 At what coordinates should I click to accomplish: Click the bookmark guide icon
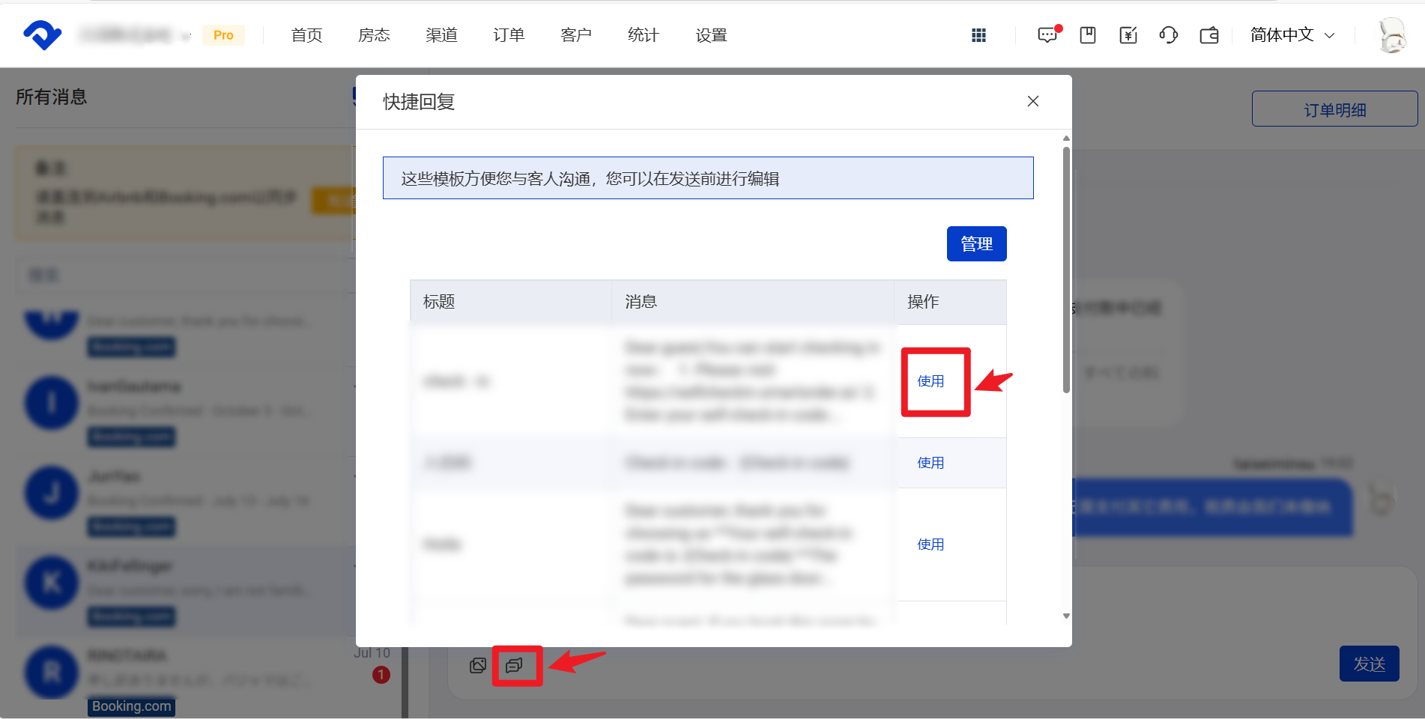point(1088,35)
